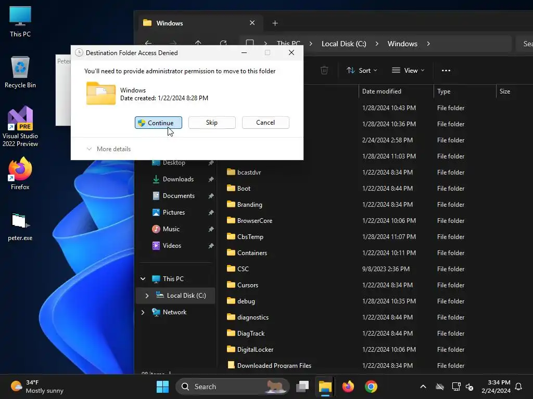
Task: Select Local Disk (C:) in navigation pane
Action: pyautogui.click(x=186, y=296)
